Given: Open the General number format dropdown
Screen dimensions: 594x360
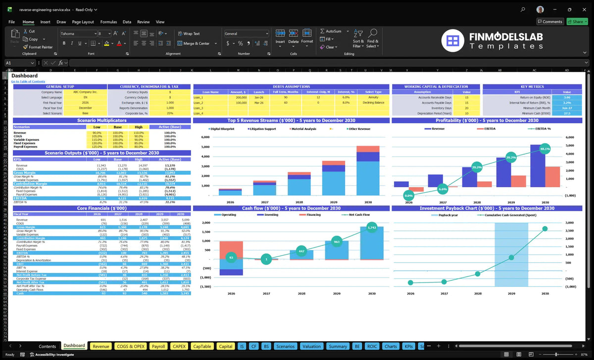Looking at the screenshot, I should coord(266,34).
